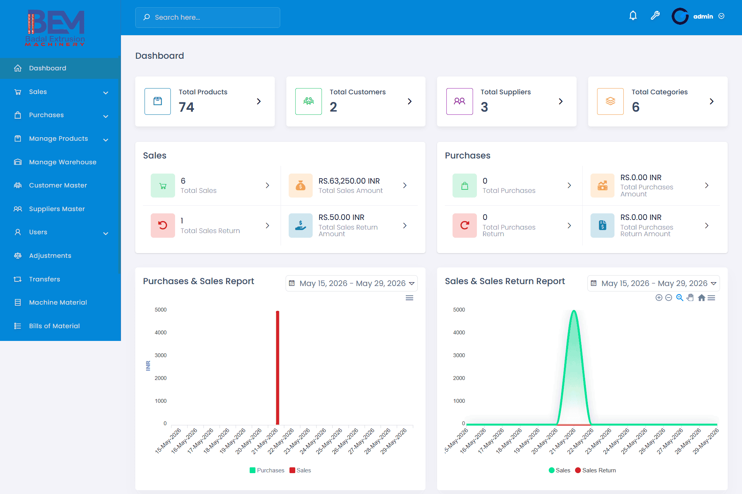742x494 pixels.
Task: Open Transfers in sidebar
Action: pos(60,279)
